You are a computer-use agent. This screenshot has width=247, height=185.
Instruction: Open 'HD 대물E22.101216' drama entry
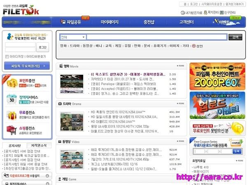pos(113,122)
